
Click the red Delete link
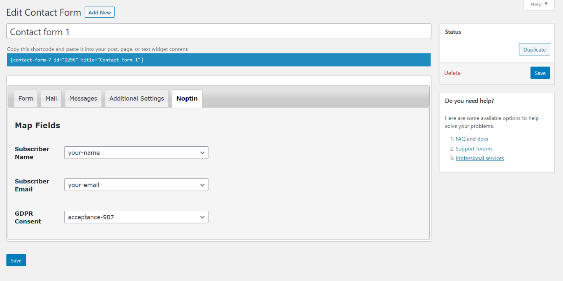click(452, 73)
